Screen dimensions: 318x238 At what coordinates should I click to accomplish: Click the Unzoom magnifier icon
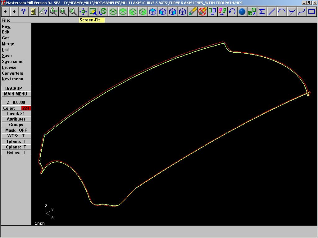click(63, 12)
